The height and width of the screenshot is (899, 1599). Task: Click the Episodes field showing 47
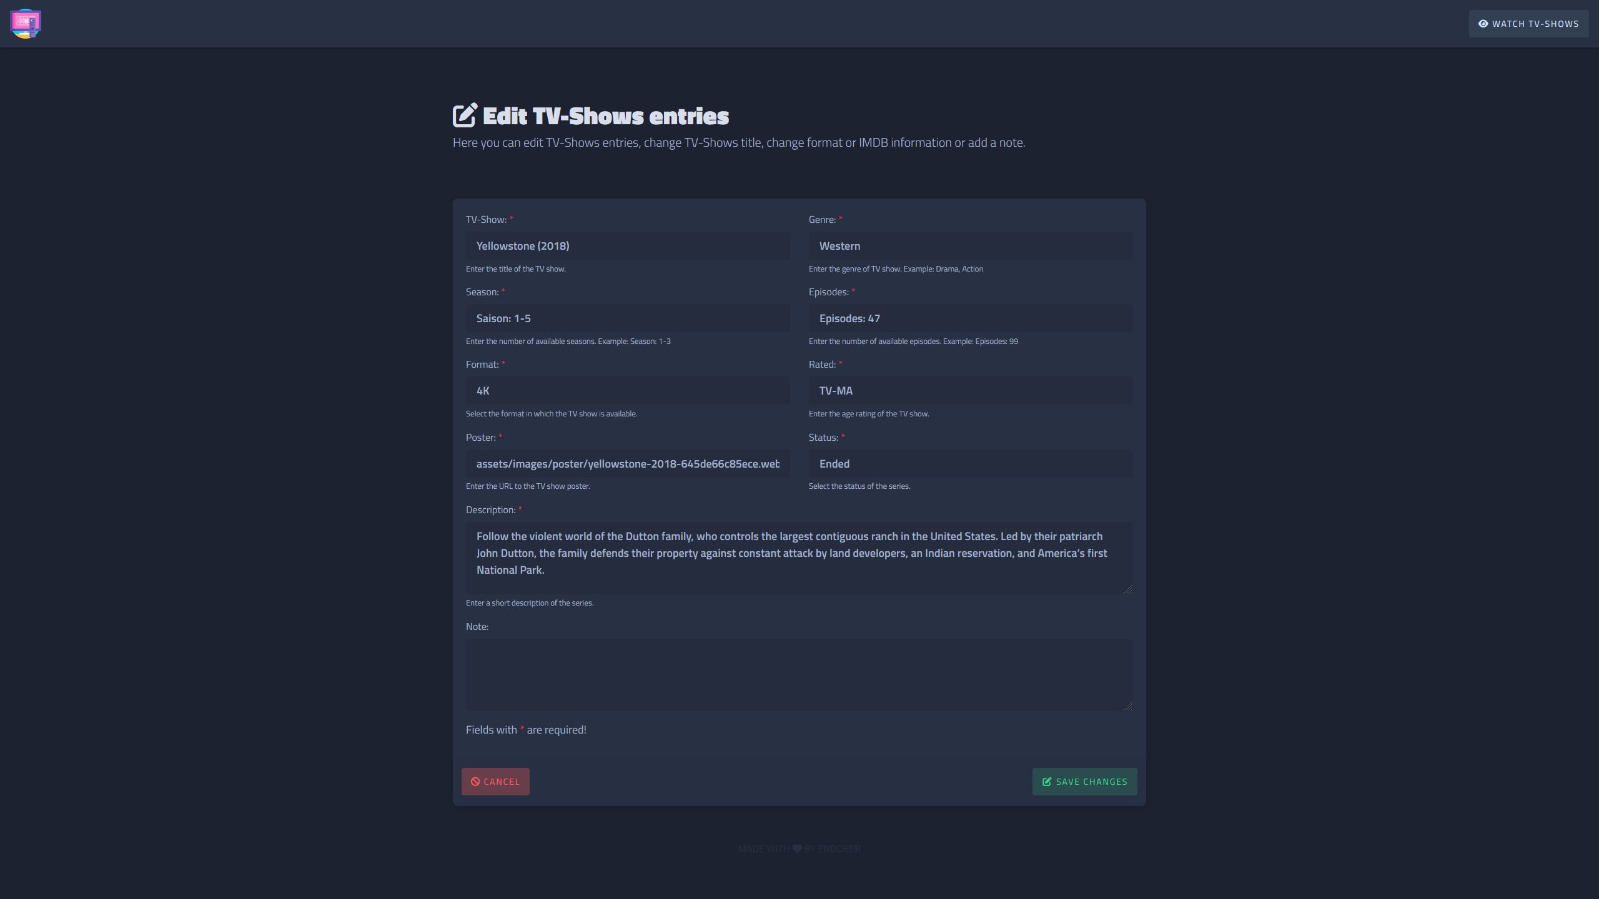[x=970, y=318]
